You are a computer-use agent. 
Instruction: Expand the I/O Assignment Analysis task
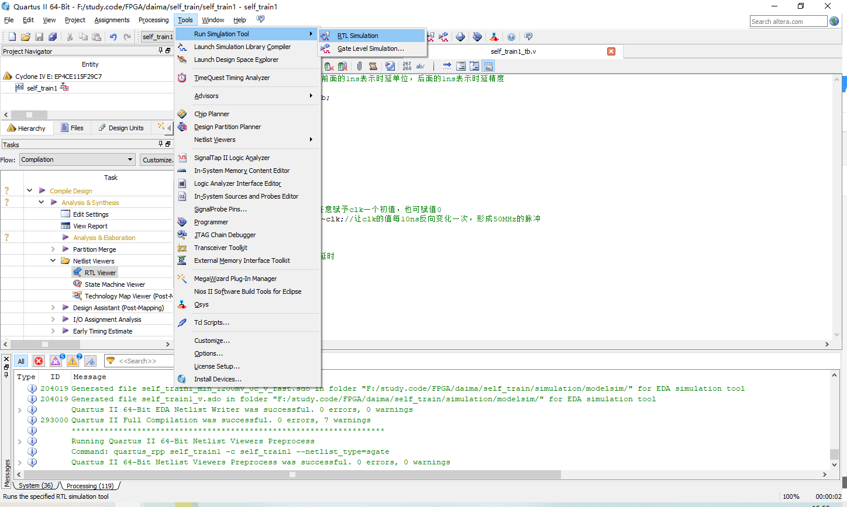pos(53,319)
